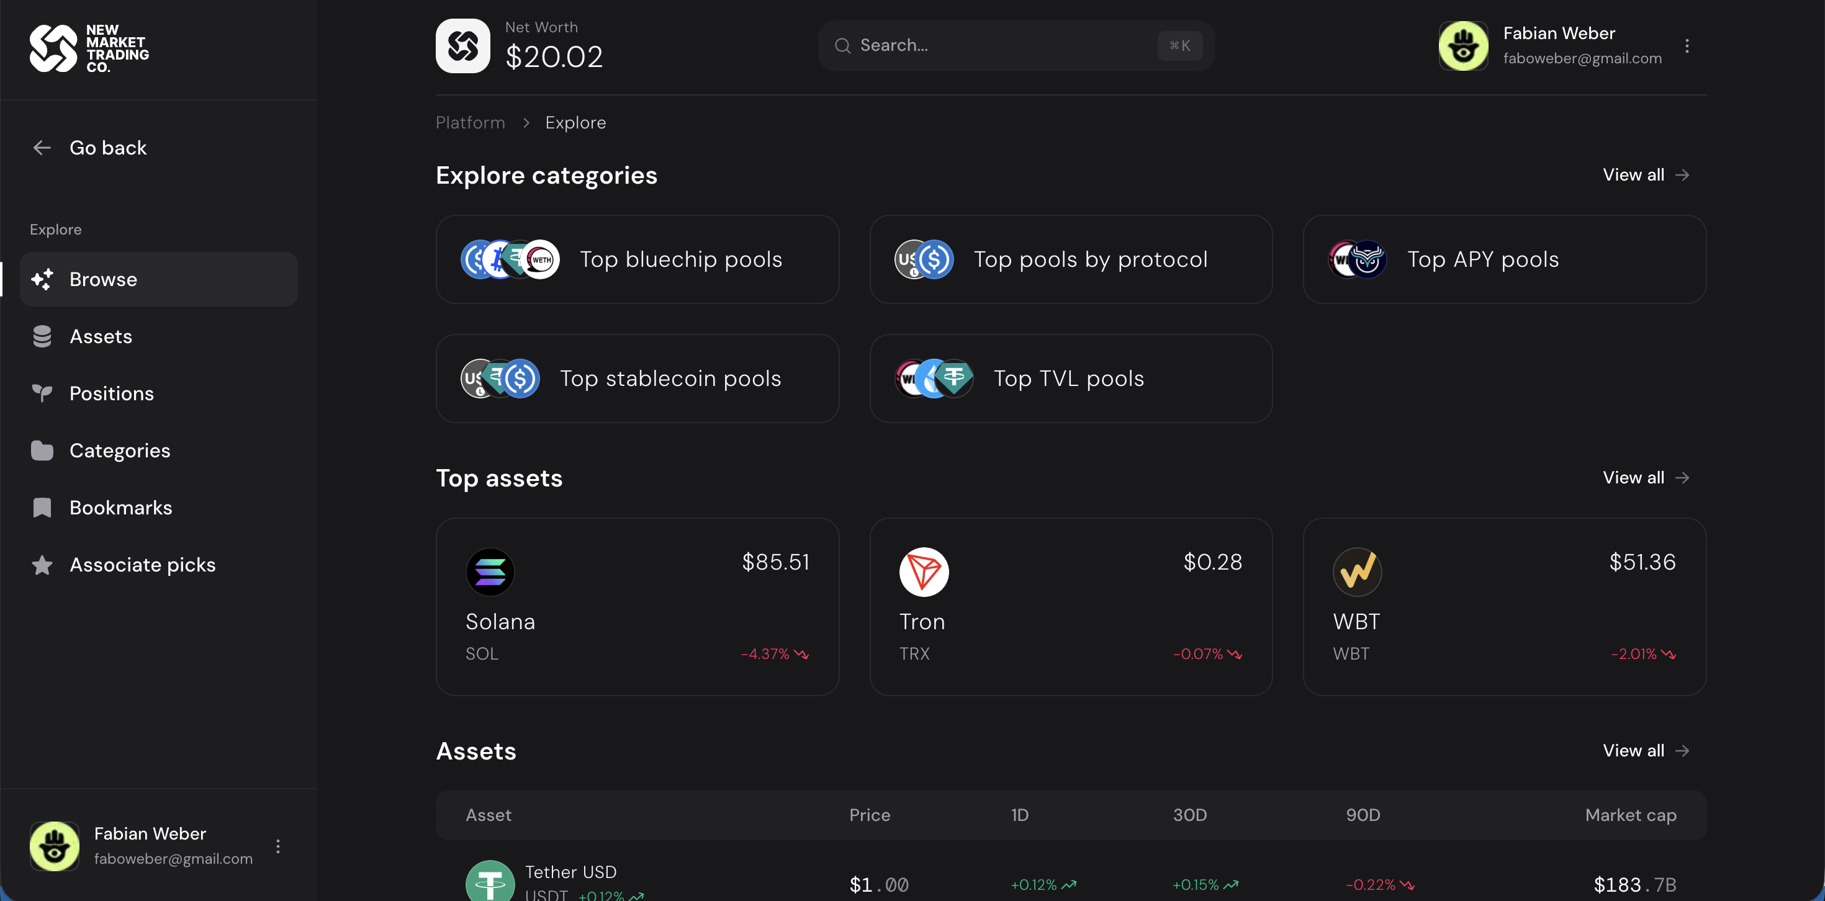
Task: Click the Net Worth logo icon
Action: coord(462,46)
